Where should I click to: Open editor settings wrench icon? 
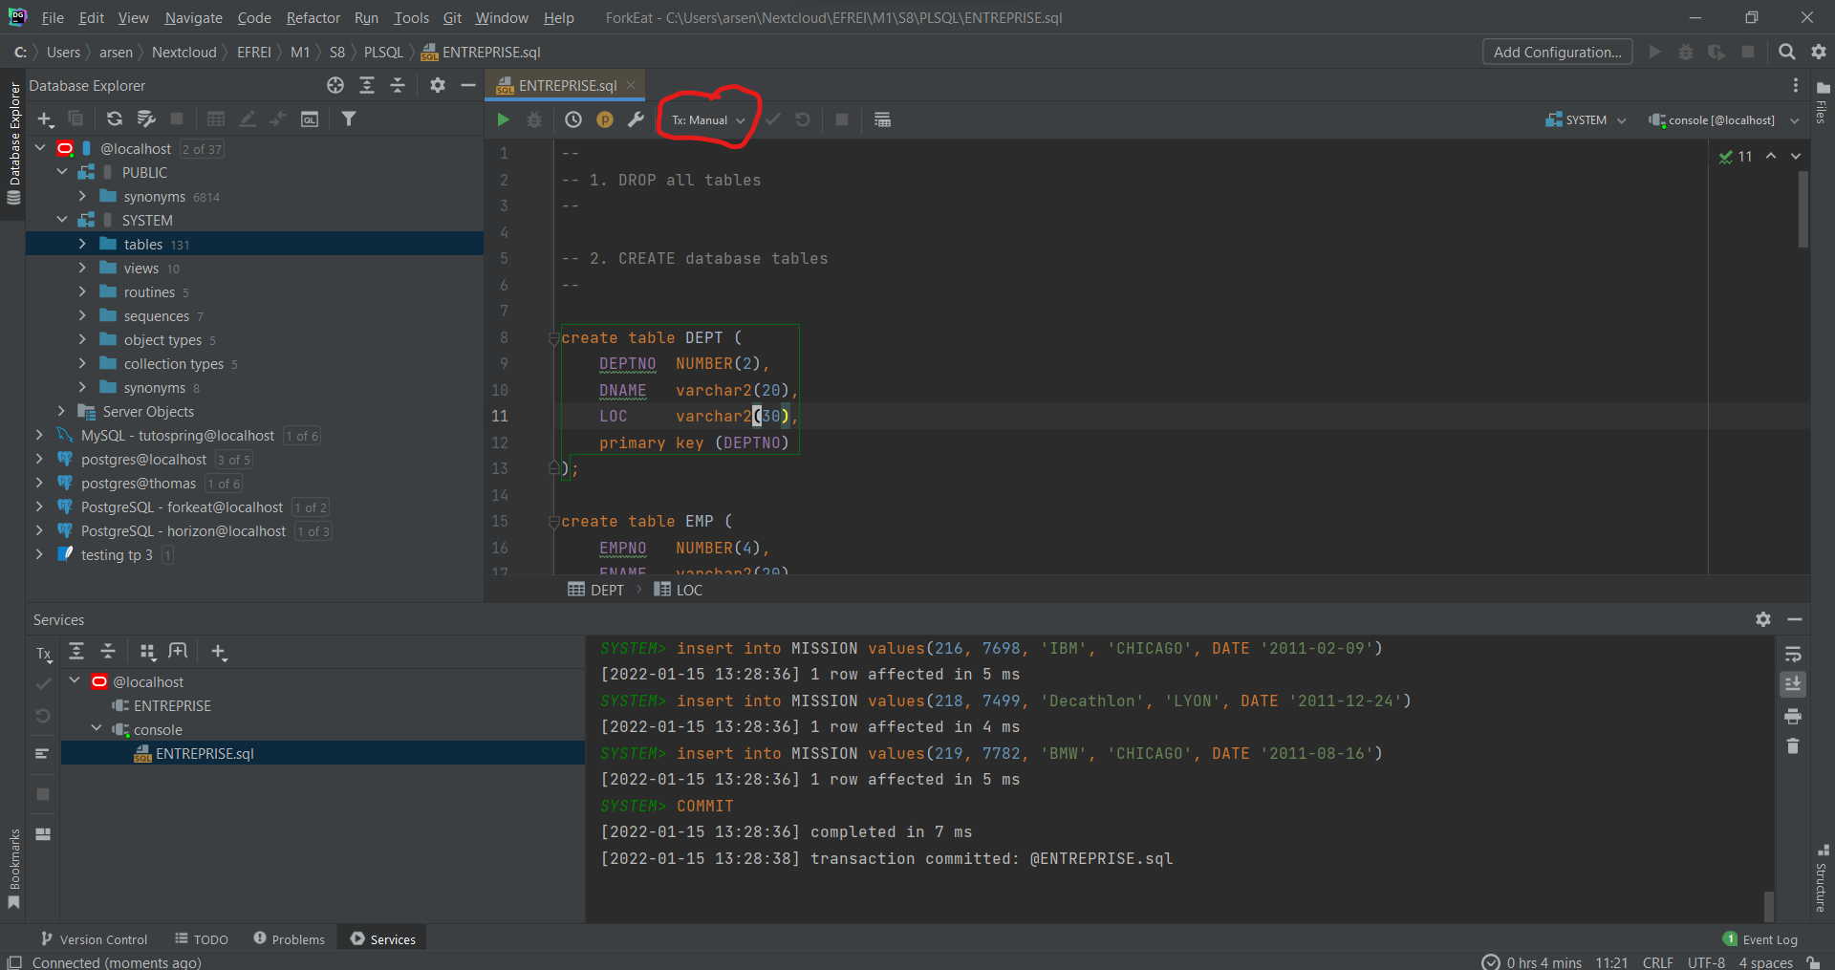(636, 119)
